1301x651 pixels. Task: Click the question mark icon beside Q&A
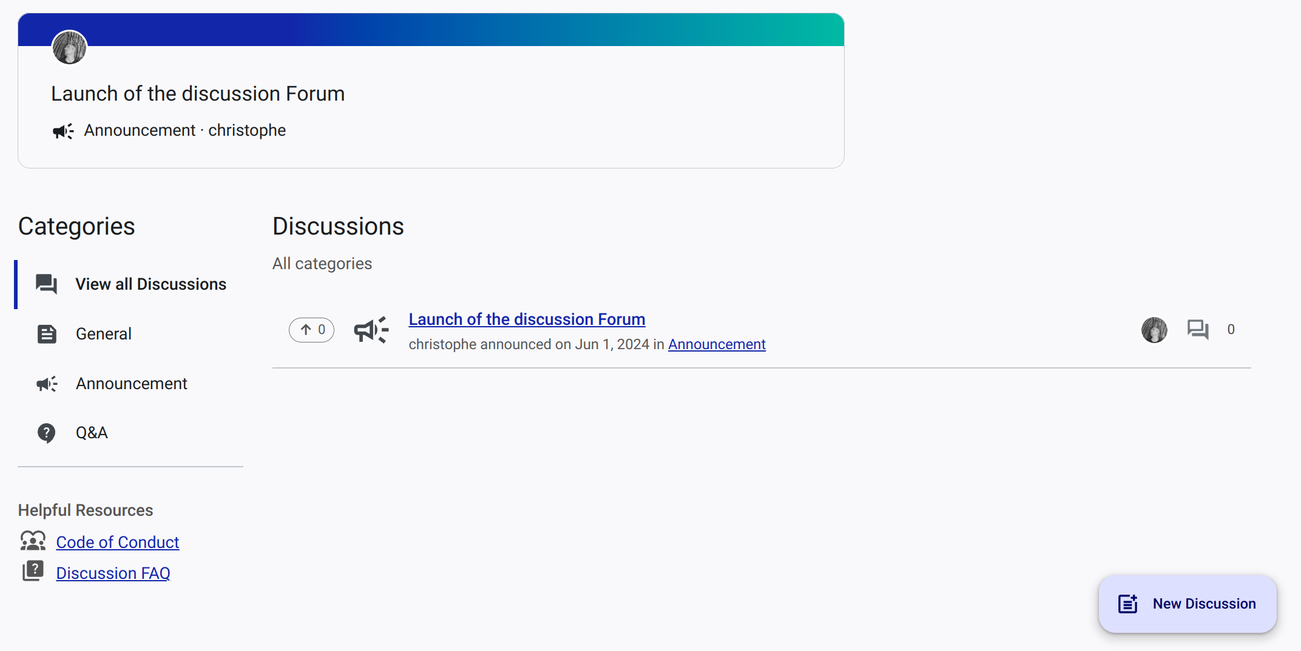(x=46, y=433)
